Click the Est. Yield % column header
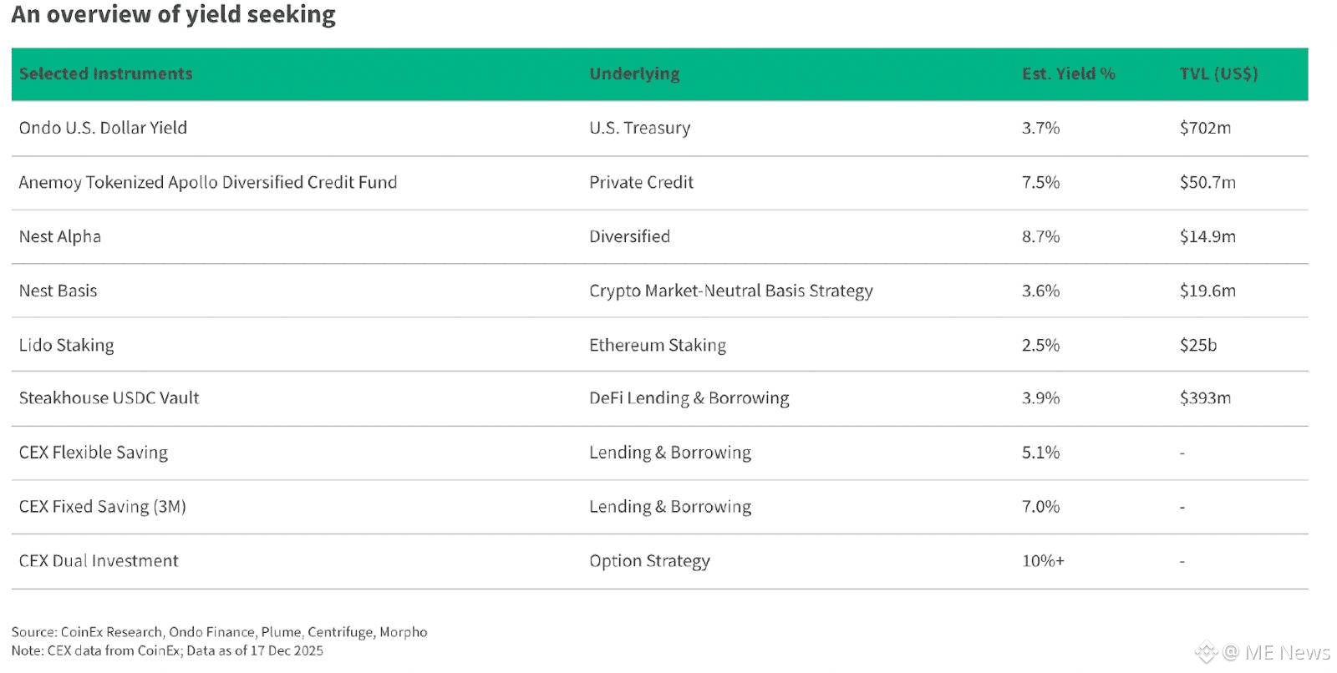Viewport: 1337px width, 673px height. tap(1068, 73)
